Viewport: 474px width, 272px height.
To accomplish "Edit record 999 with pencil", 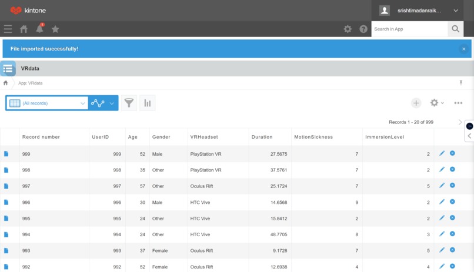I will (x=442, y=153).
